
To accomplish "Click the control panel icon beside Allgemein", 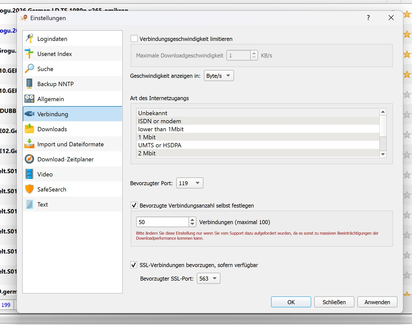I will tap(29, 99).
